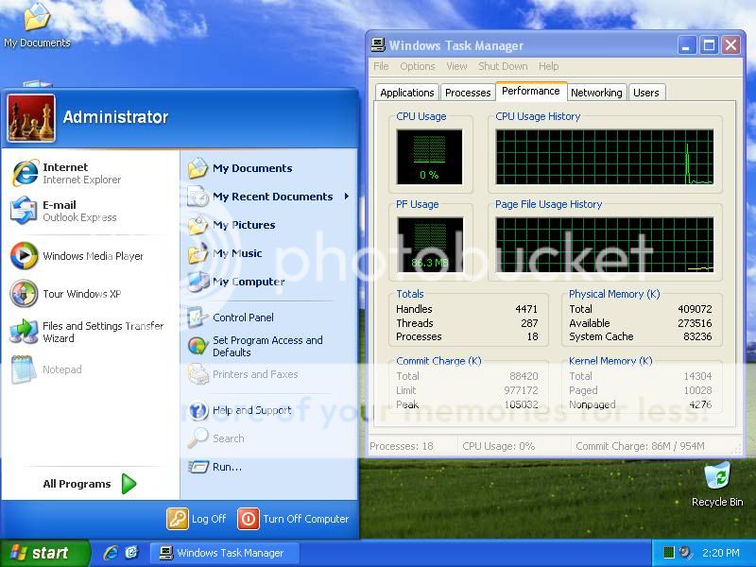756x567 pixels.
Task: Open Windows Media Player icon in Start menu
Action: [25, 255]
